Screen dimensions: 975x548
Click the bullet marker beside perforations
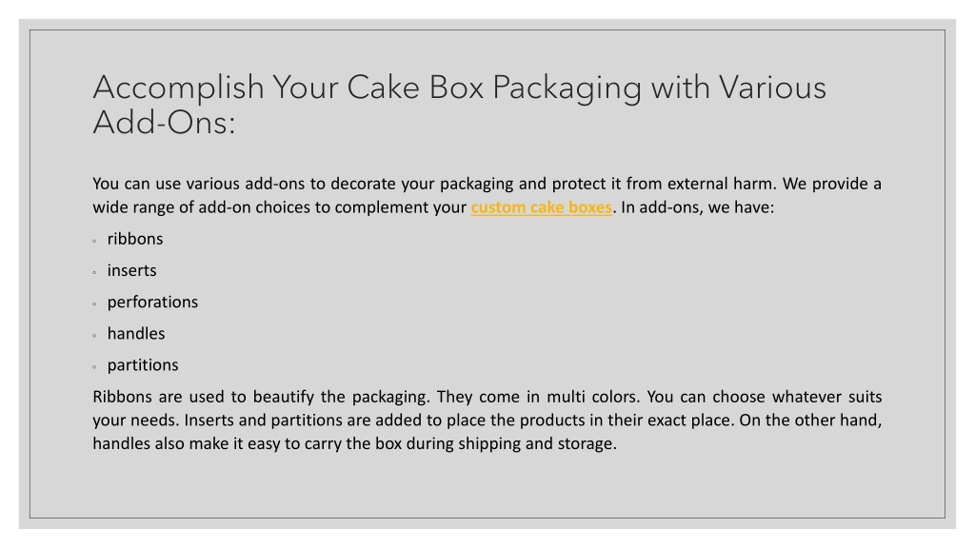(94, 304)
